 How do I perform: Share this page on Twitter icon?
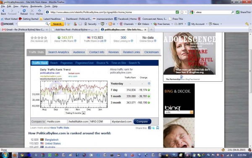tap(154, 128)
